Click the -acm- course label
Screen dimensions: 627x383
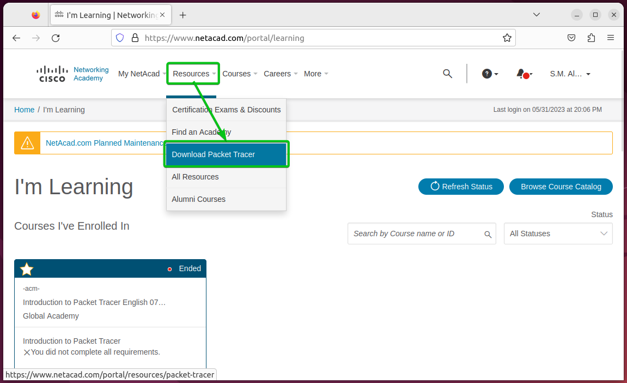[31, 289]
